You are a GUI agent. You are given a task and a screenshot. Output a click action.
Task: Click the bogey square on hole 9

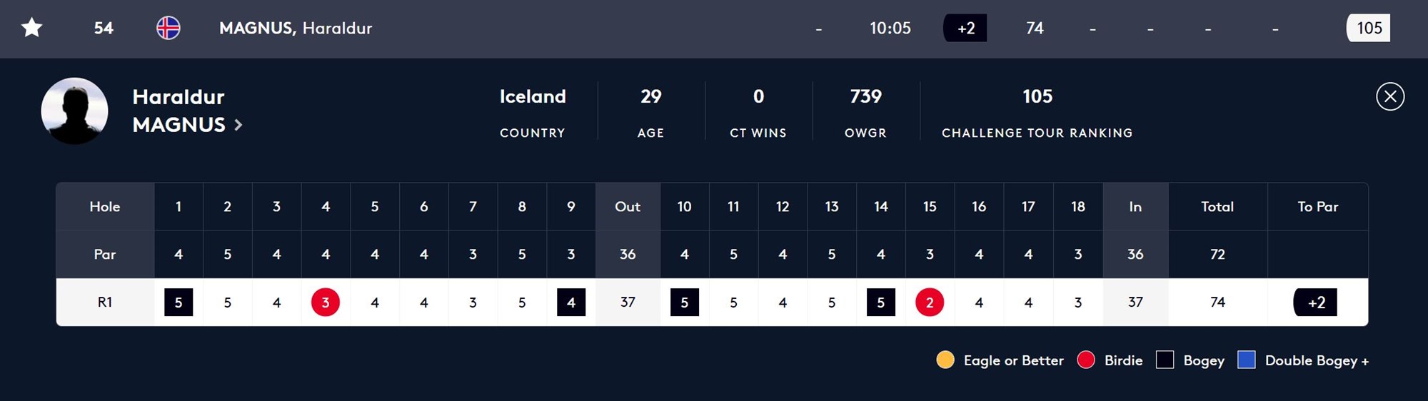click(571, 303)
